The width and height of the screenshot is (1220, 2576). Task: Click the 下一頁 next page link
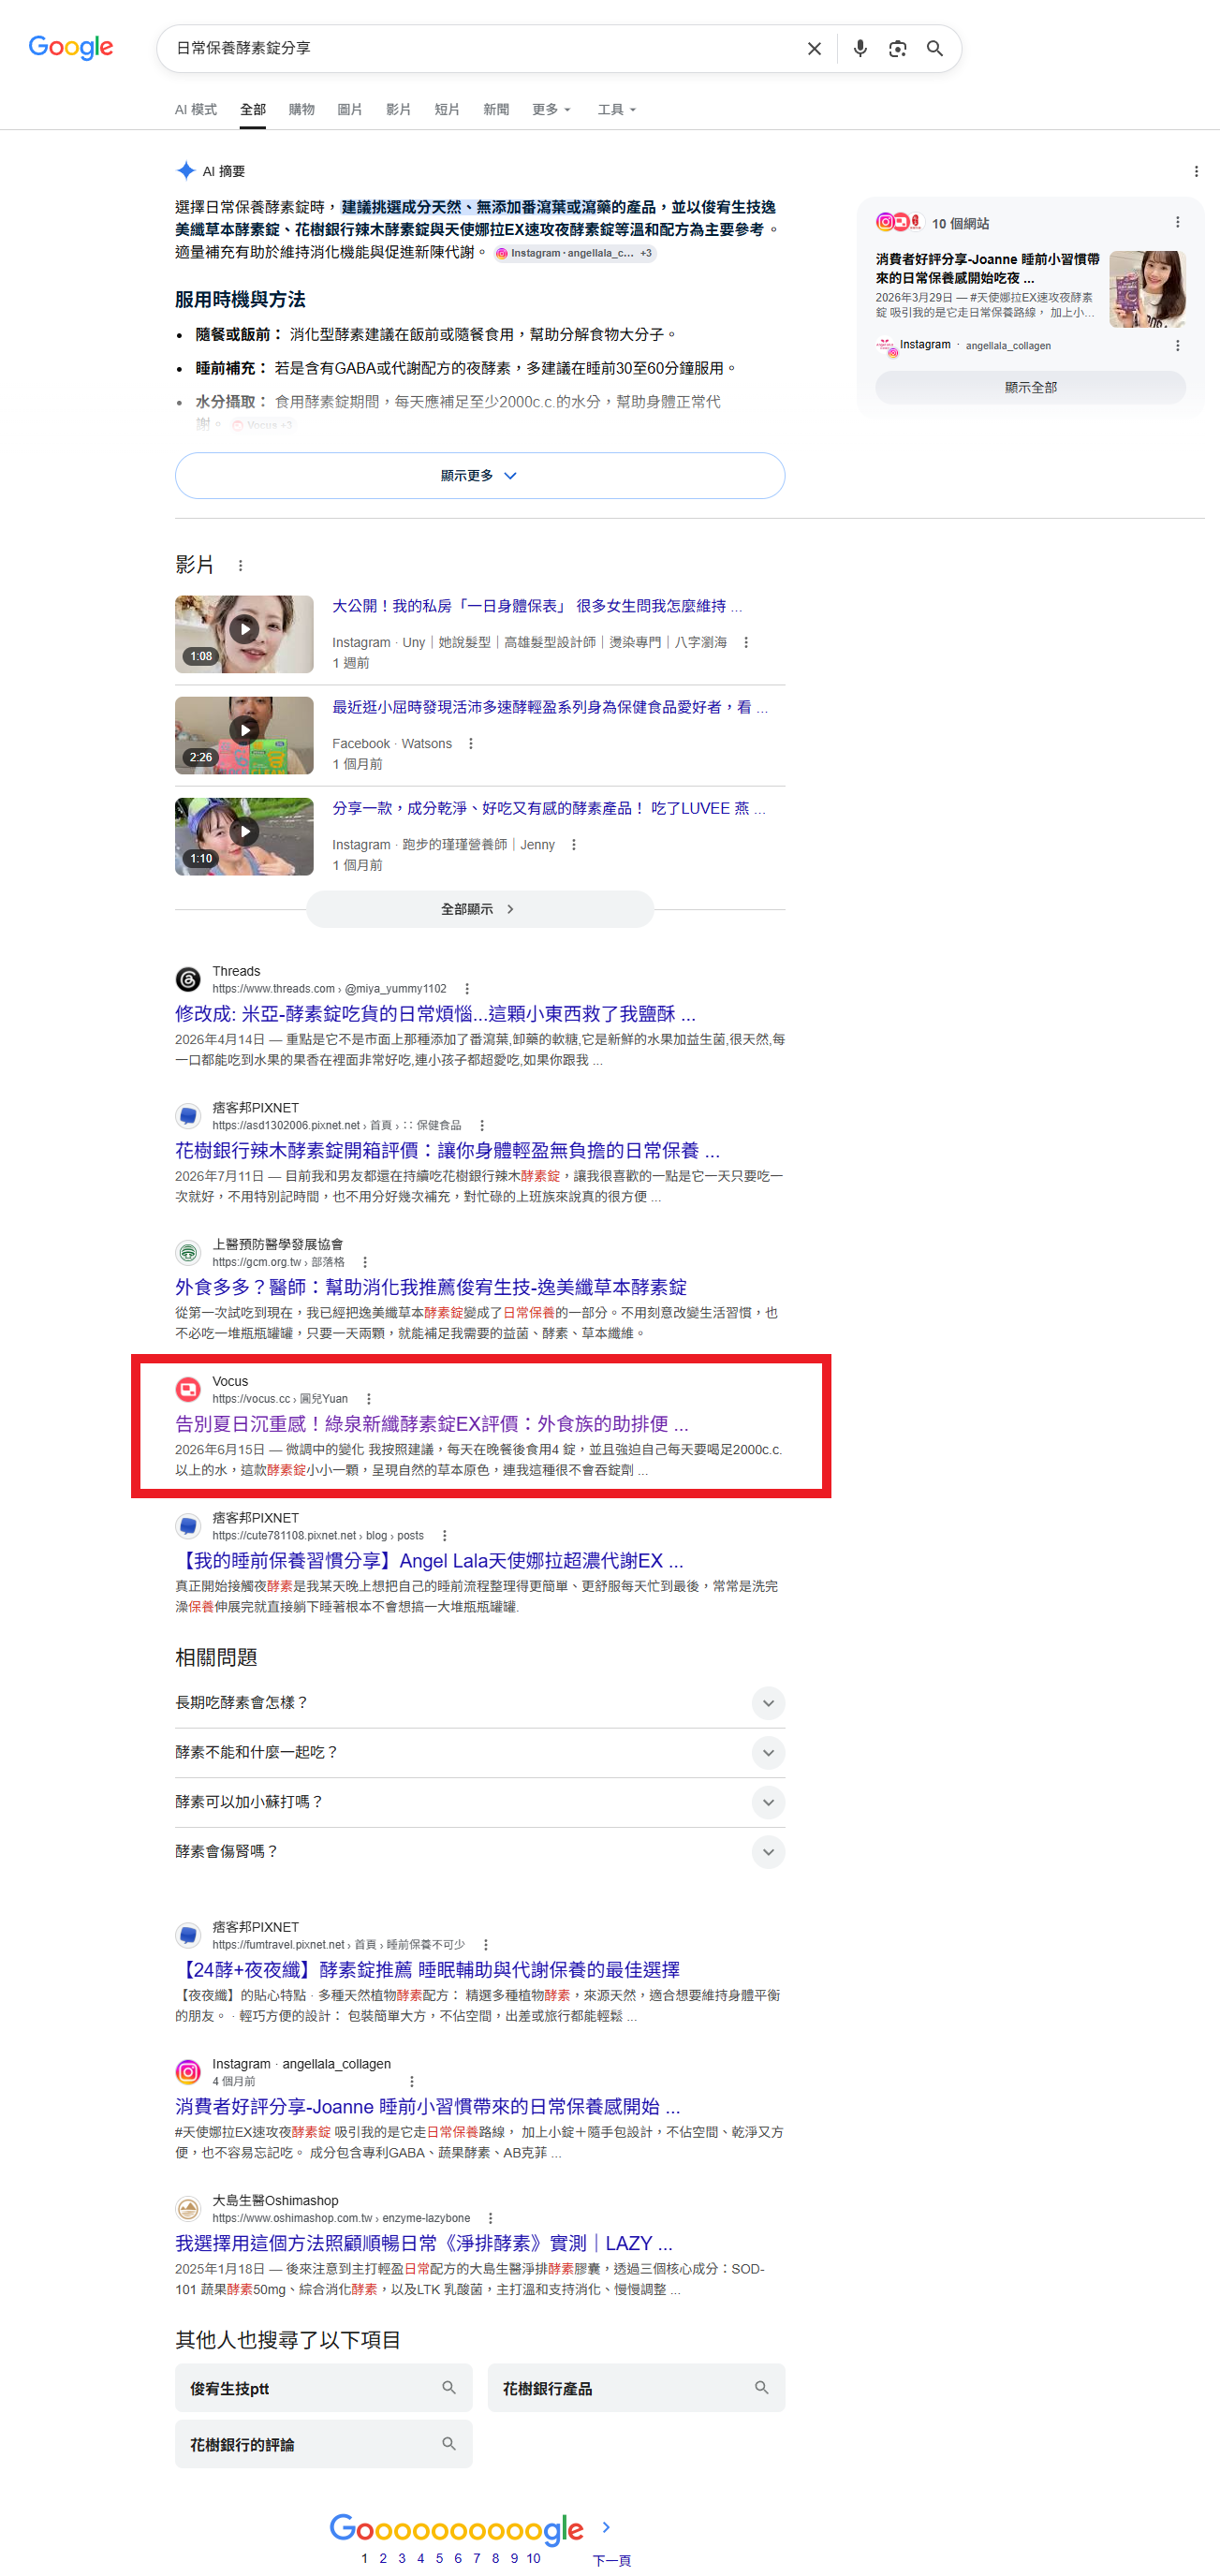click(x=612, y=2560)
